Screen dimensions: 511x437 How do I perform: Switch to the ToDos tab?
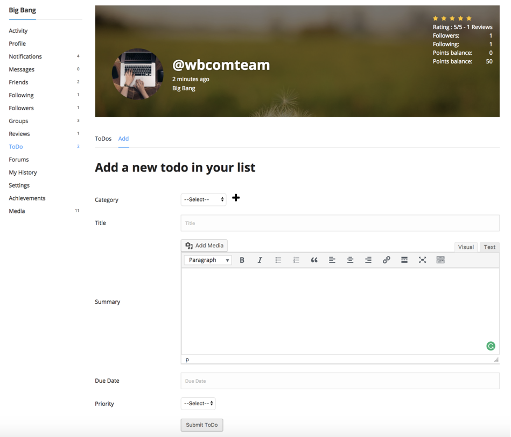pos(103,139)
